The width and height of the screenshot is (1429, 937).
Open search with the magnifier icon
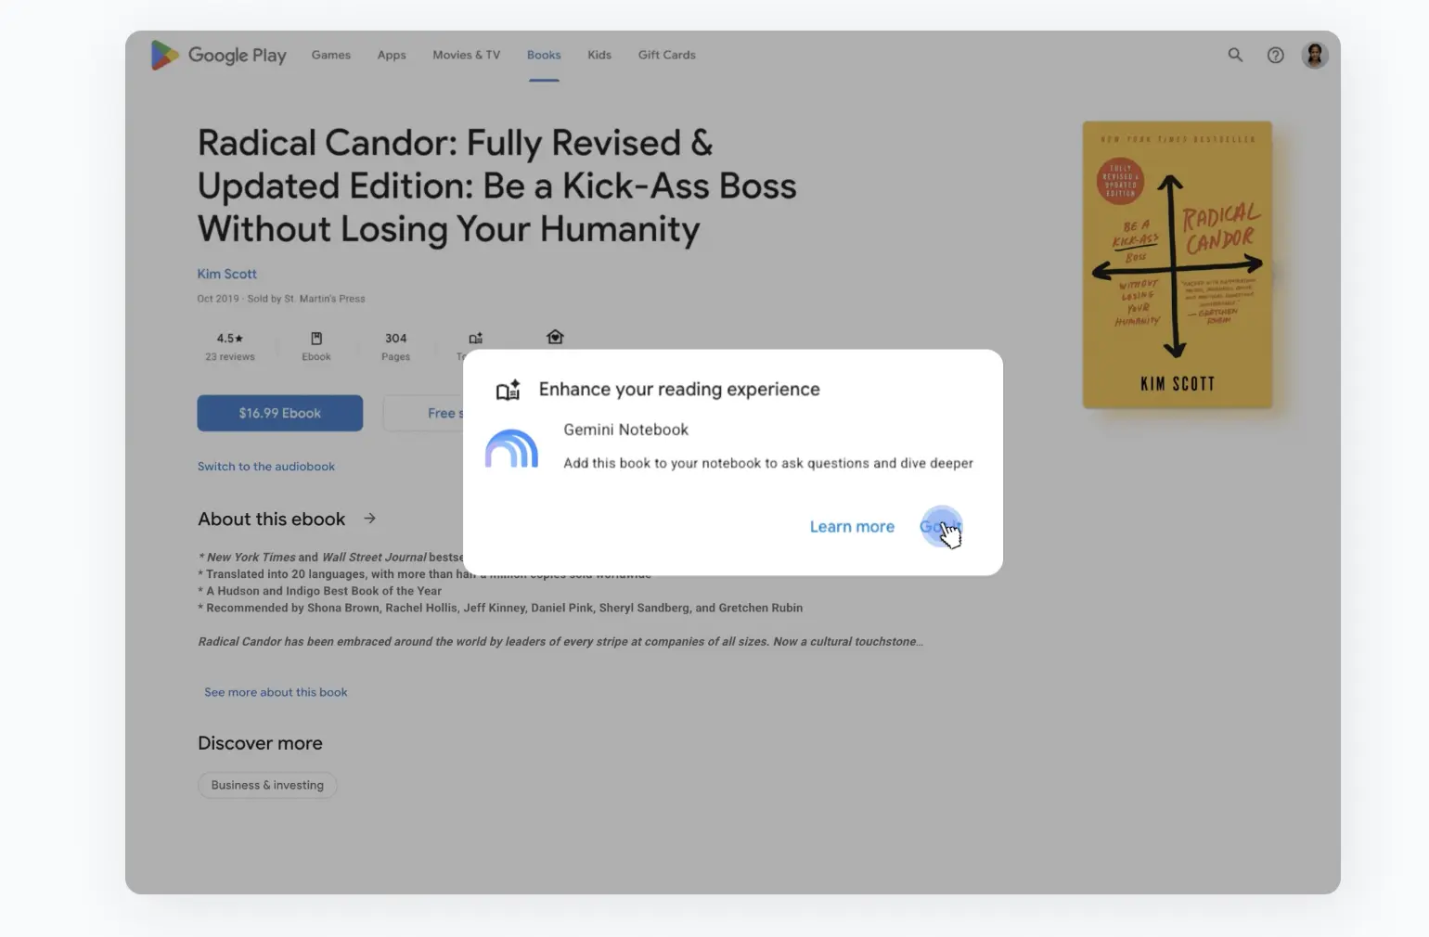pos(1235,55)
